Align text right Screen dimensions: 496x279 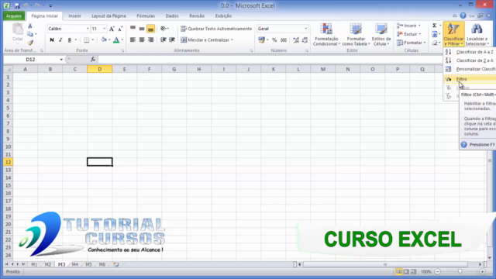pos(150,40)
